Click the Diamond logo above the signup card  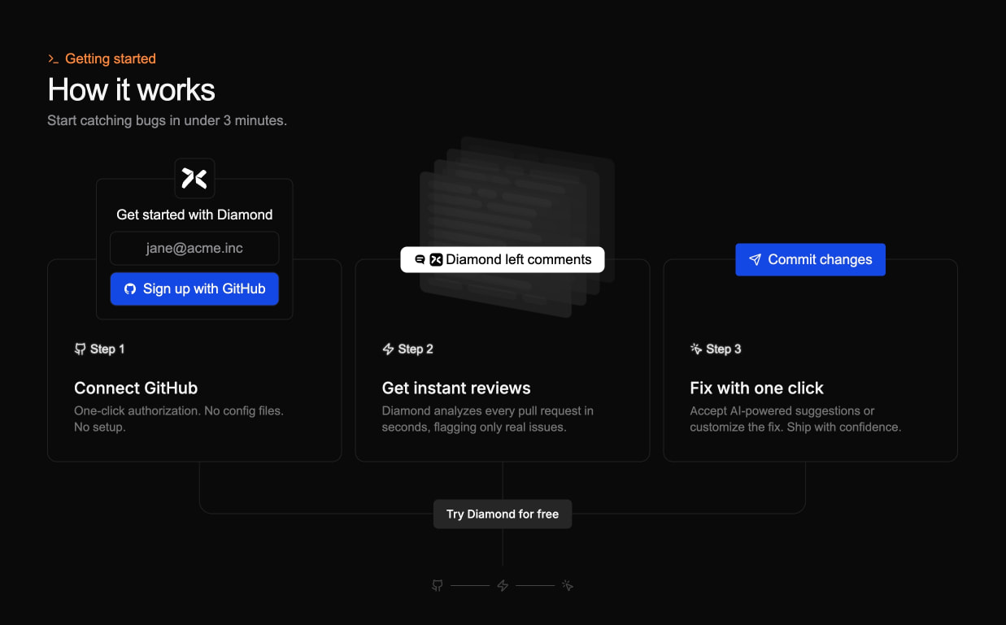point(194,178)
